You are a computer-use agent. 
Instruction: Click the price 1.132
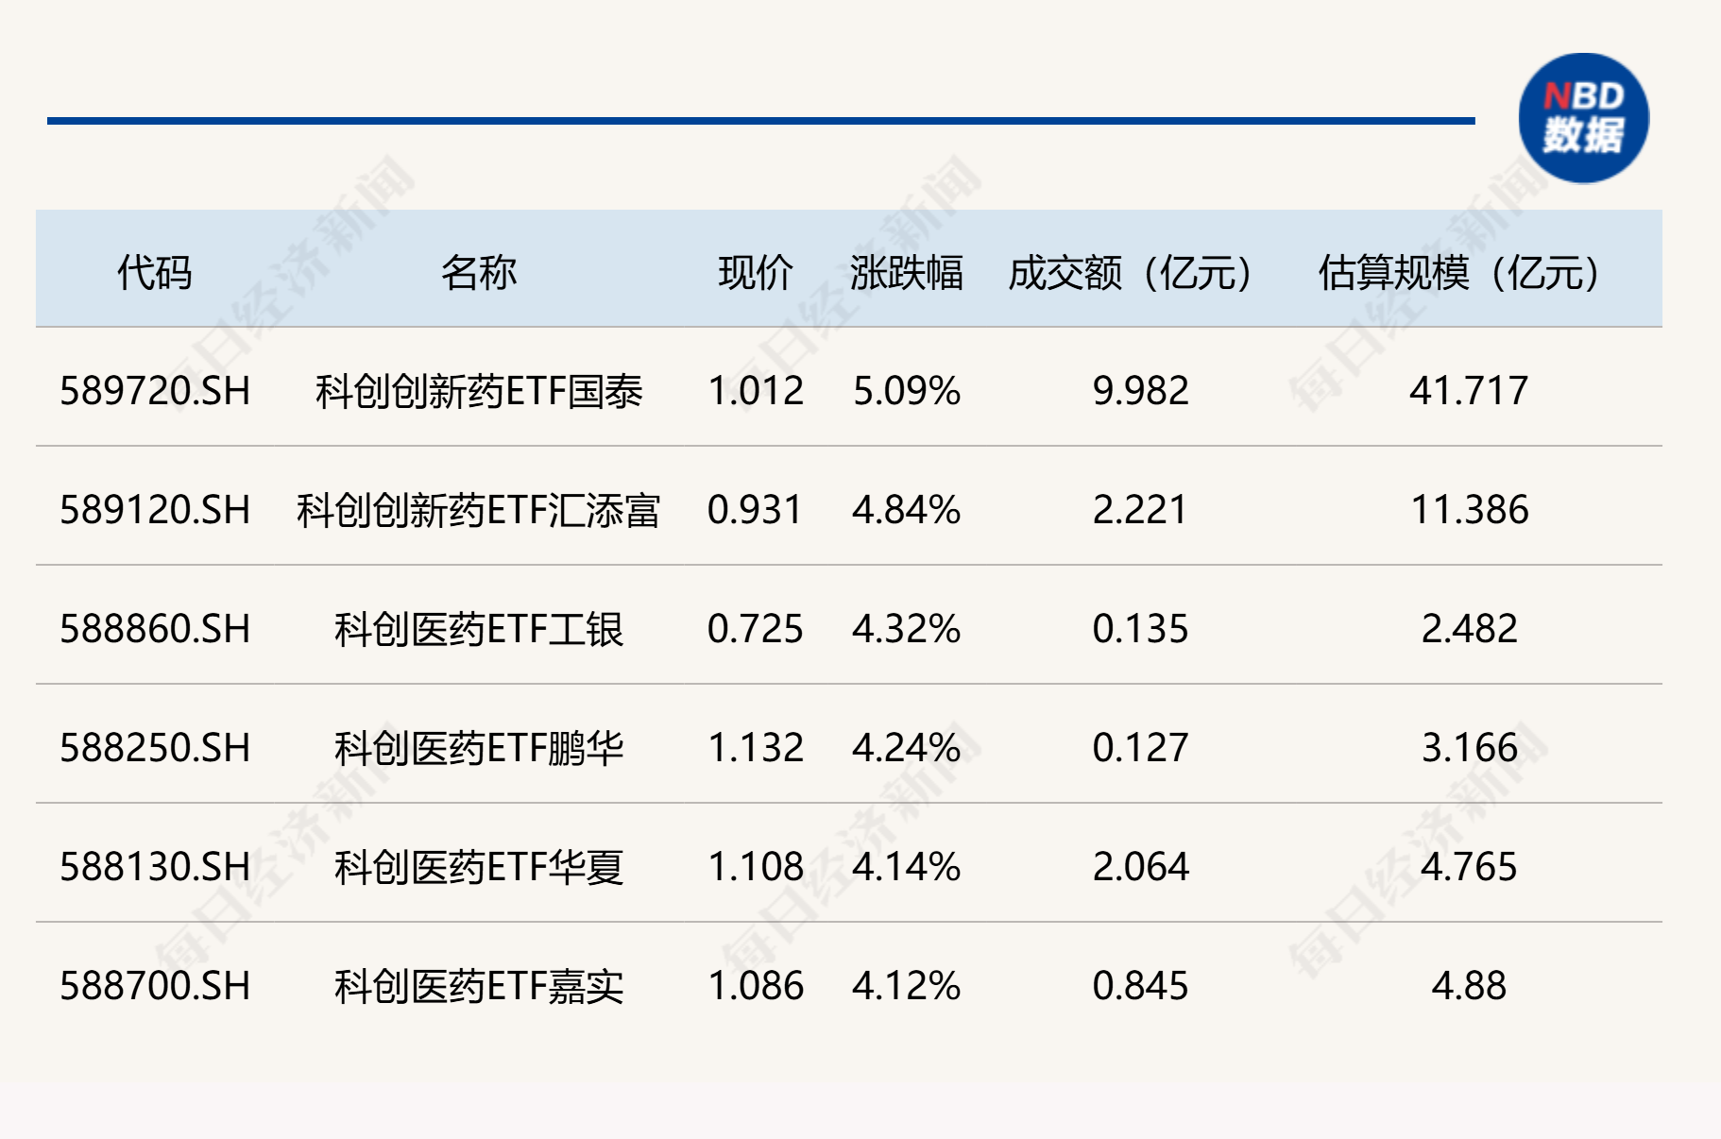pos(756,748)
